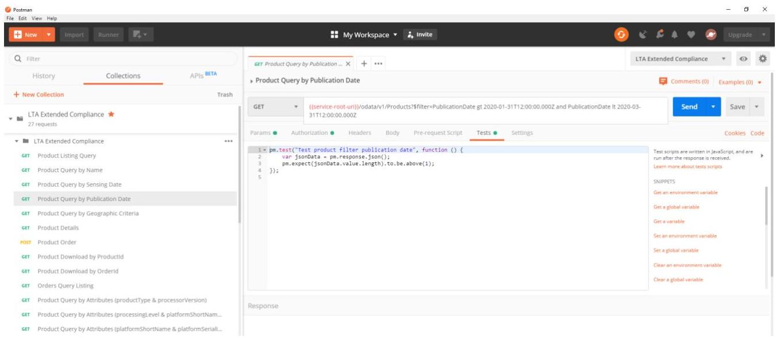
Task: Open the Cookies link
Action: (735, 133)
